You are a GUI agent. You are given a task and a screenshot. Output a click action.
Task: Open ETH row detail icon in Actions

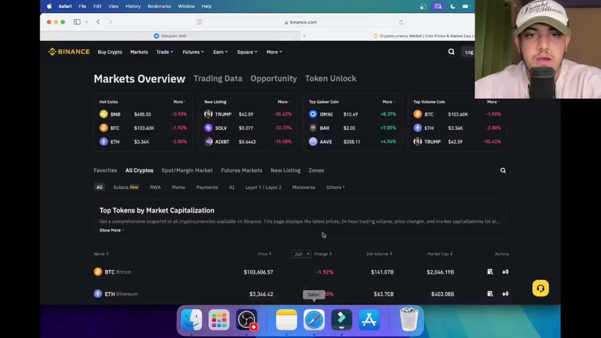(490, 294)
